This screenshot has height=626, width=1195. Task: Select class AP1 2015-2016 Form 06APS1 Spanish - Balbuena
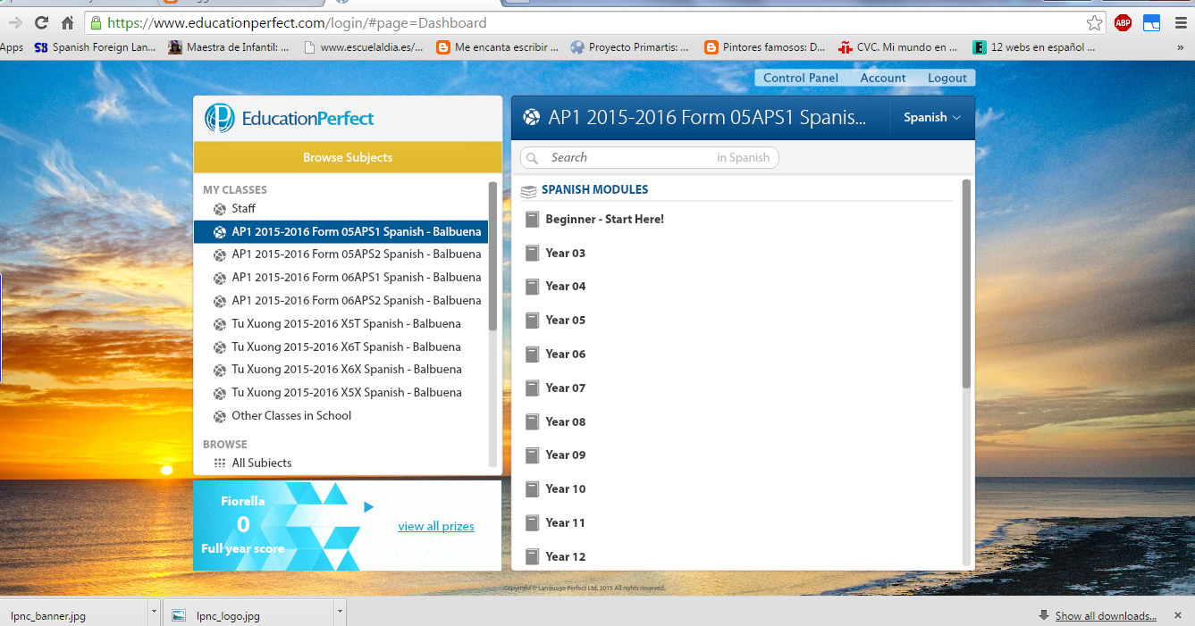point(341,278)
